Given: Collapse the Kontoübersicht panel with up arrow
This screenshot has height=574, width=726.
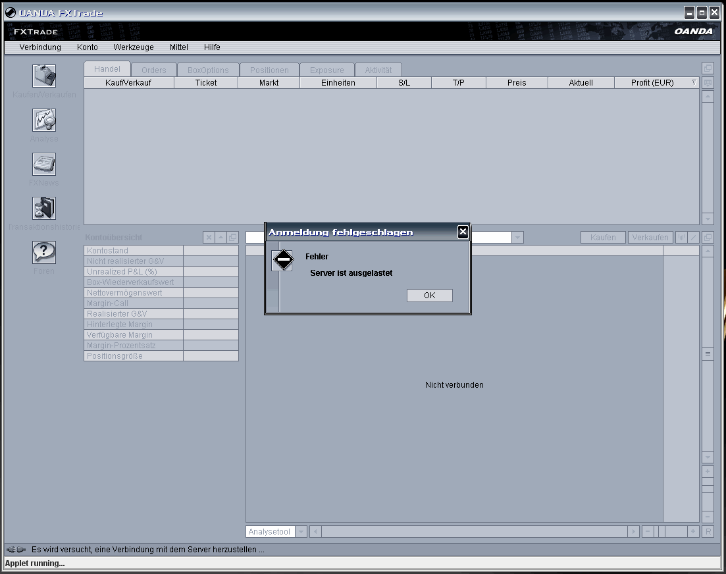Looking at the screenshot, I should pyautogui.click(x=221, y=238).
